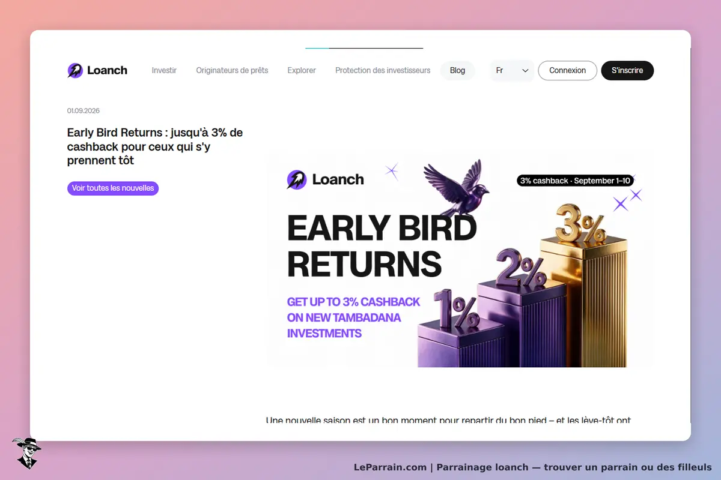Open Originateurs de prêts page

[232, 70]
